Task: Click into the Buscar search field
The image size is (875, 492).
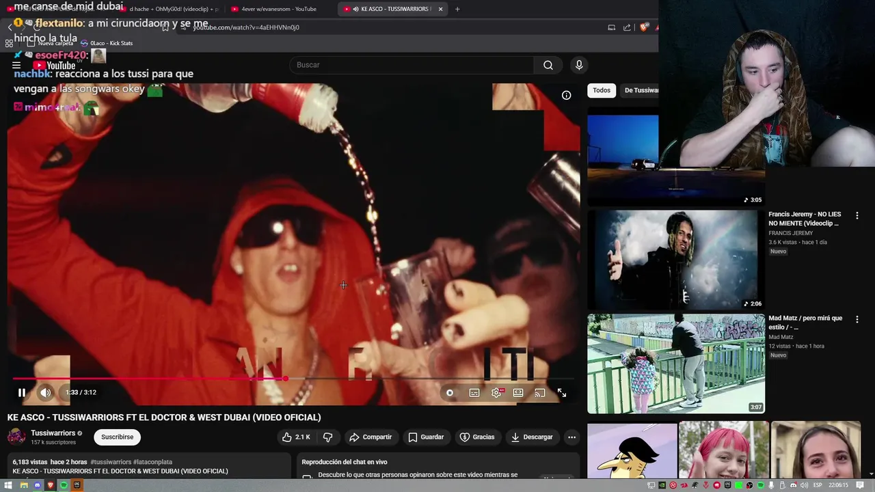Action: 412,65
